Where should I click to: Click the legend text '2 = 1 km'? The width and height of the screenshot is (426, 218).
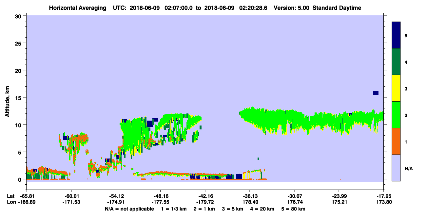click(x=204, y=209)
